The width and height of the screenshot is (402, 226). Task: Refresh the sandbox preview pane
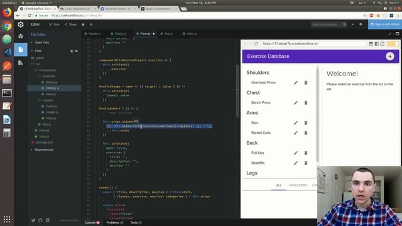pos(256,44)
